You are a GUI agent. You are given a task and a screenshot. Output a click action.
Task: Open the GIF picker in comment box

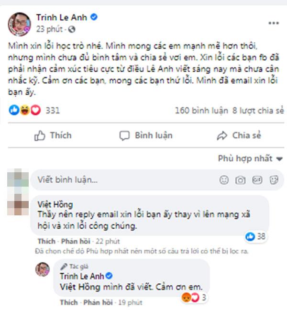click(x=257, y=180)
